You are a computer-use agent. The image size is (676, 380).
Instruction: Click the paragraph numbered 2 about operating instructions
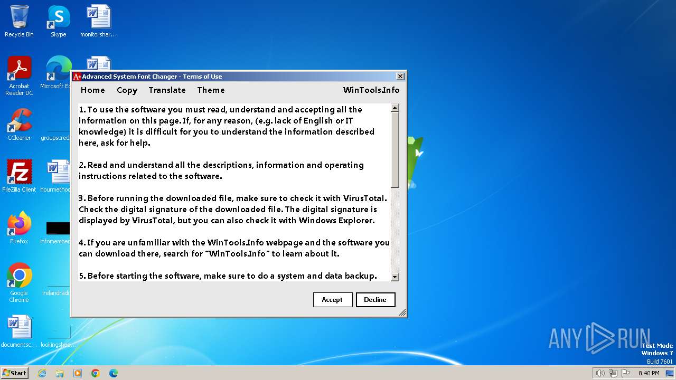pos(221,170)
